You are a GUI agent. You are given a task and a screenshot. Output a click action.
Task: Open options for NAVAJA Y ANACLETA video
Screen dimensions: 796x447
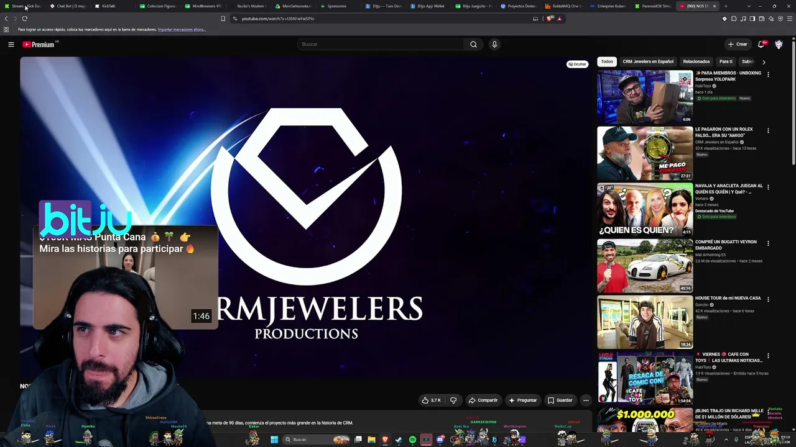(x=768, y=187)
